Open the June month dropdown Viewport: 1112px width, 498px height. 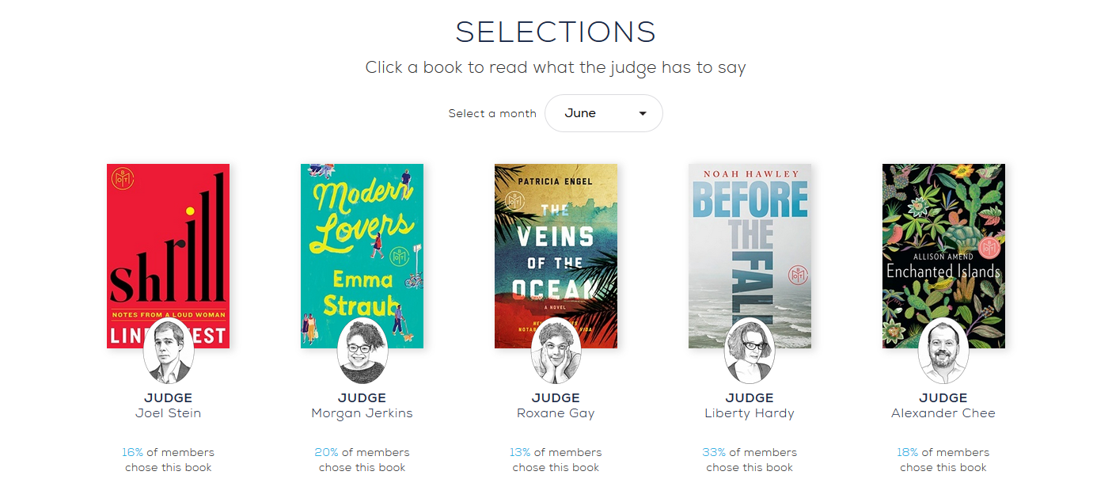tap(603, 113)
